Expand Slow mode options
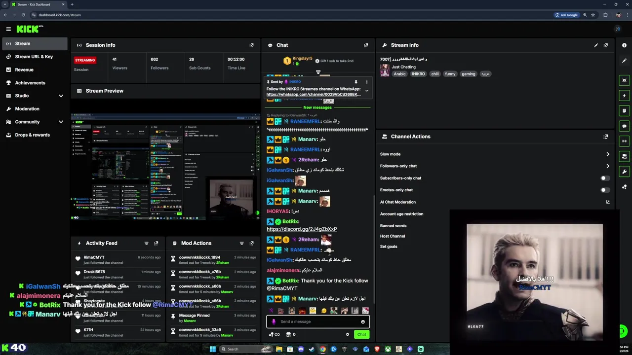 click(x=608, y=154)
